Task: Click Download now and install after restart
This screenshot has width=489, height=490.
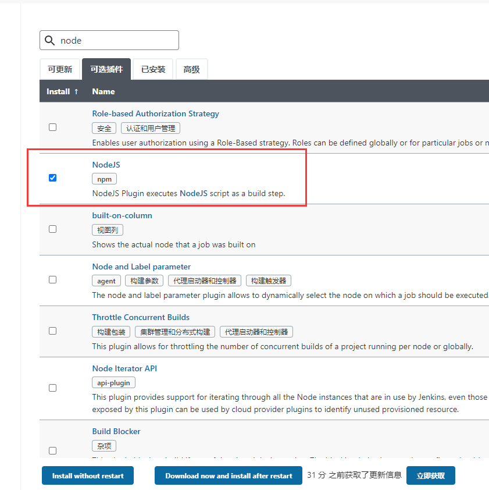Action: [229, 475]
